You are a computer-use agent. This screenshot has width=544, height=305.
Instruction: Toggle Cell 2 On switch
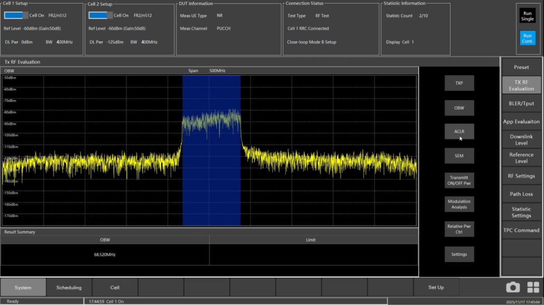pyautogui.click(x=101, y=15)
